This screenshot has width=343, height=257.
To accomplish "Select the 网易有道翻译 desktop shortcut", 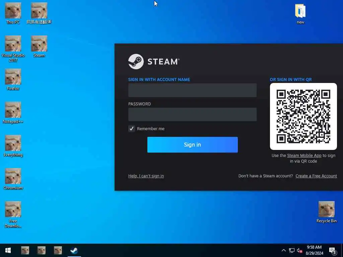I will pyautogui.click(x=39, y=13).
